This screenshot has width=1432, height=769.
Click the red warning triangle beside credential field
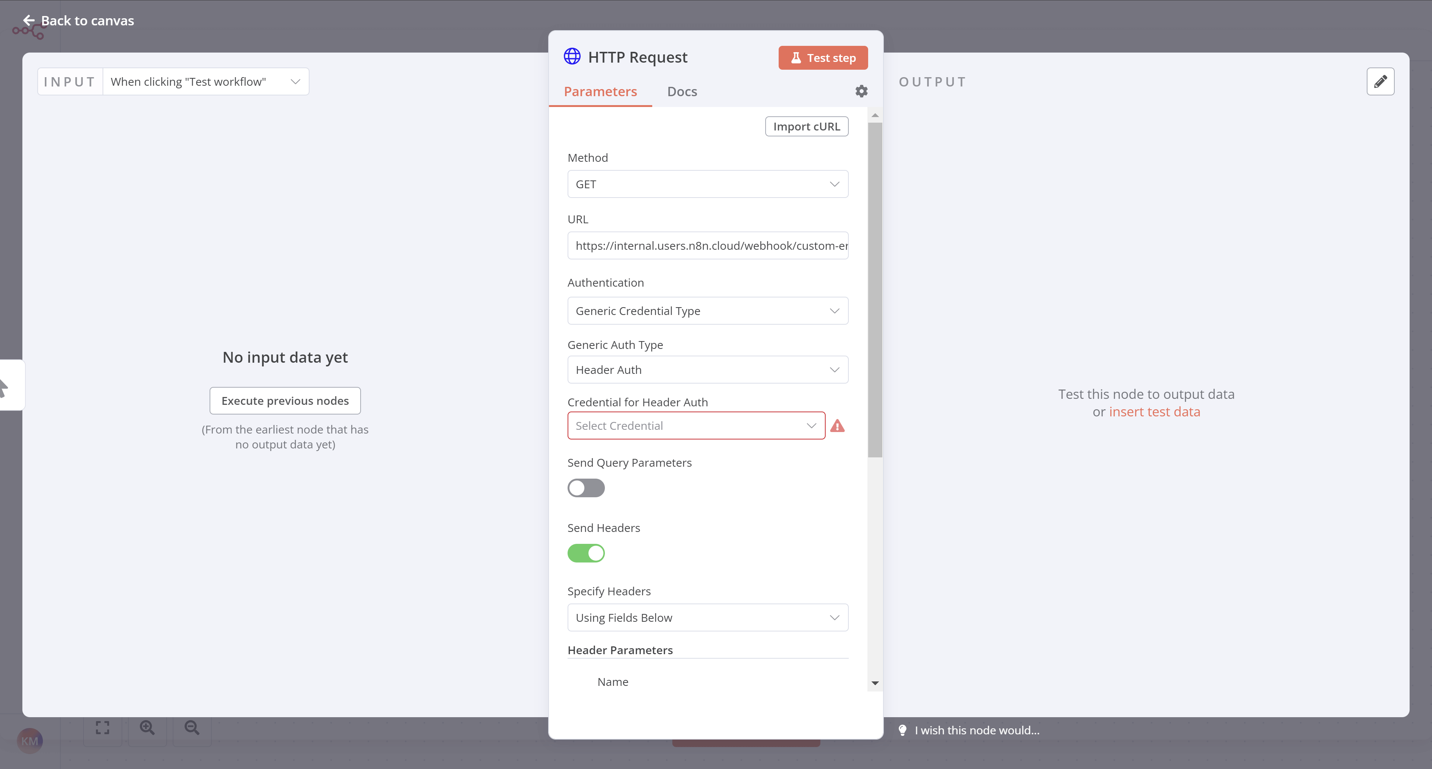(838, 426)
